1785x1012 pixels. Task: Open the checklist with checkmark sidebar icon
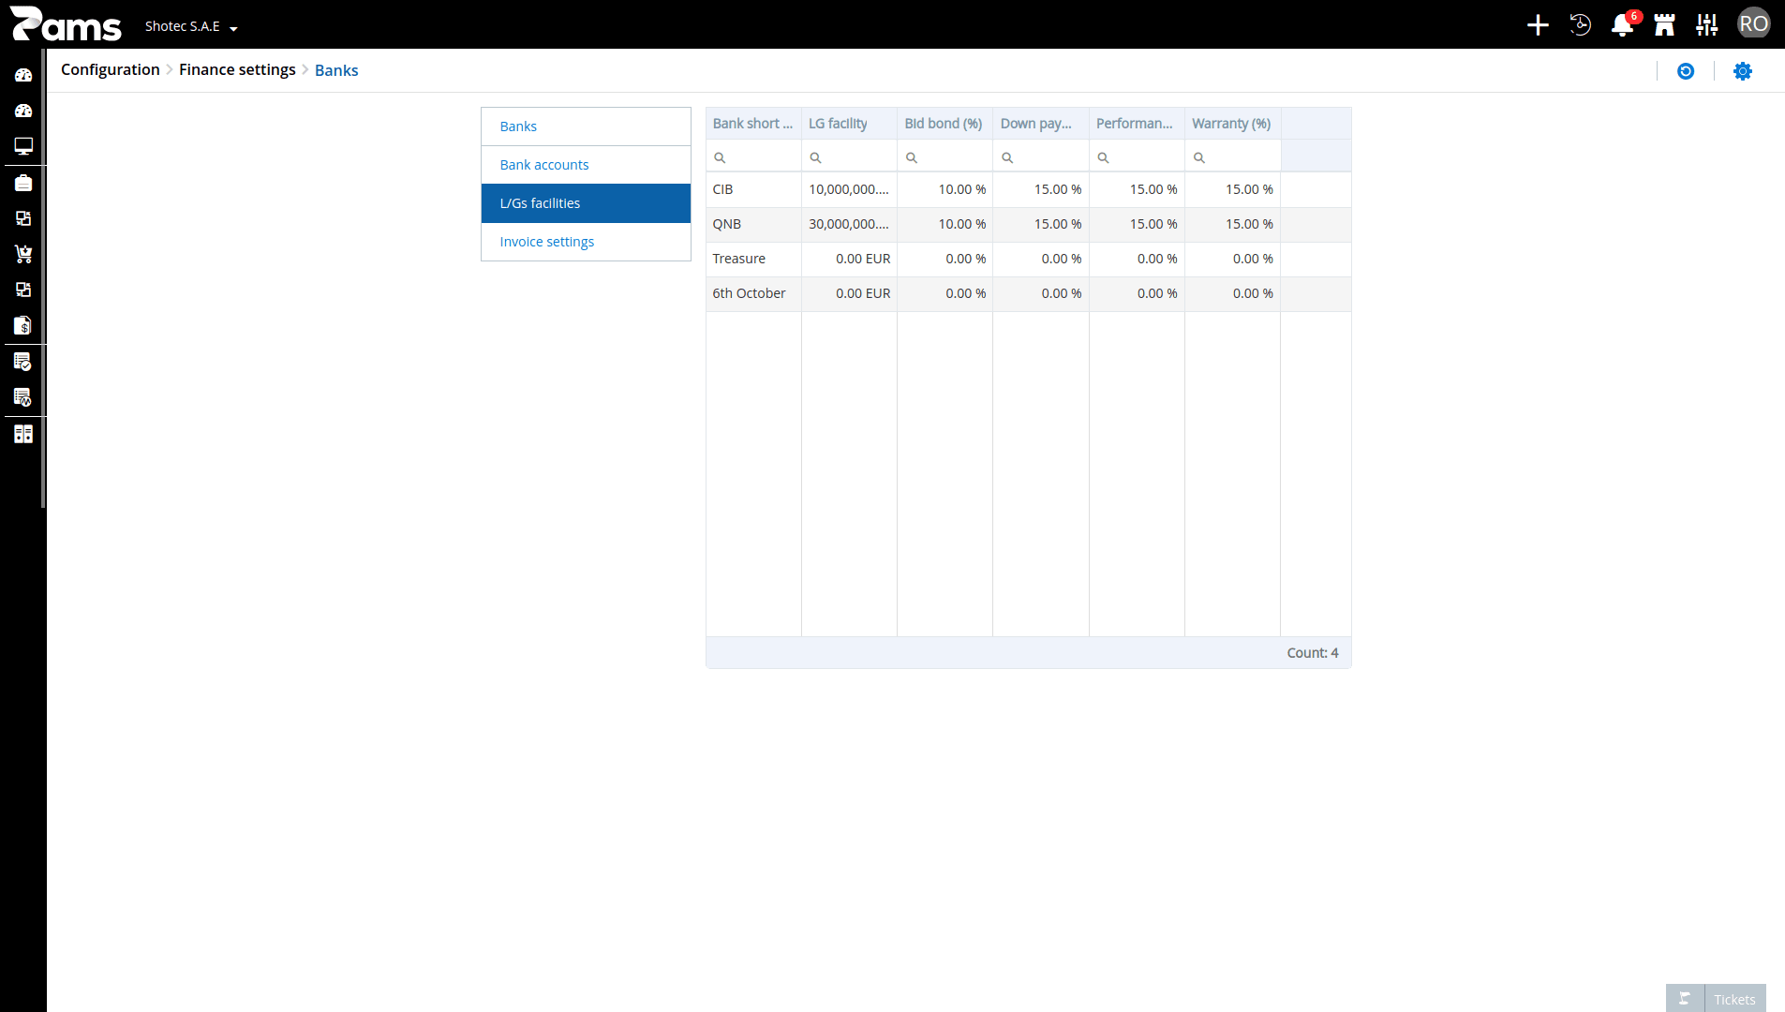[x=23, y=362]
